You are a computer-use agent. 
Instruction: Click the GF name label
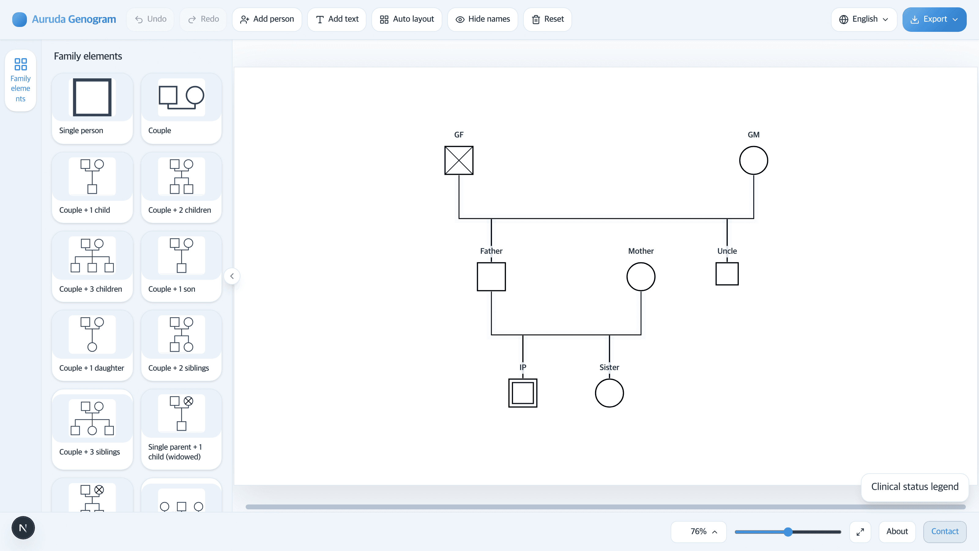tap(459, 135)
